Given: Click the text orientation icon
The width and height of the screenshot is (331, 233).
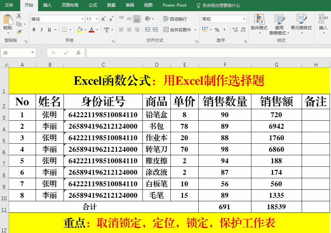Looking at the screenshot, I should point(148,19).
